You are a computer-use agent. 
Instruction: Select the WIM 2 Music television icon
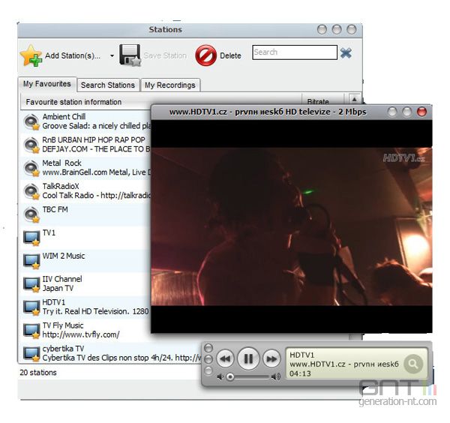tap(31, 262)
